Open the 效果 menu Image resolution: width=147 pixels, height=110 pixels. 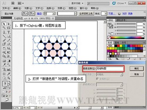[x=61, y=8]
